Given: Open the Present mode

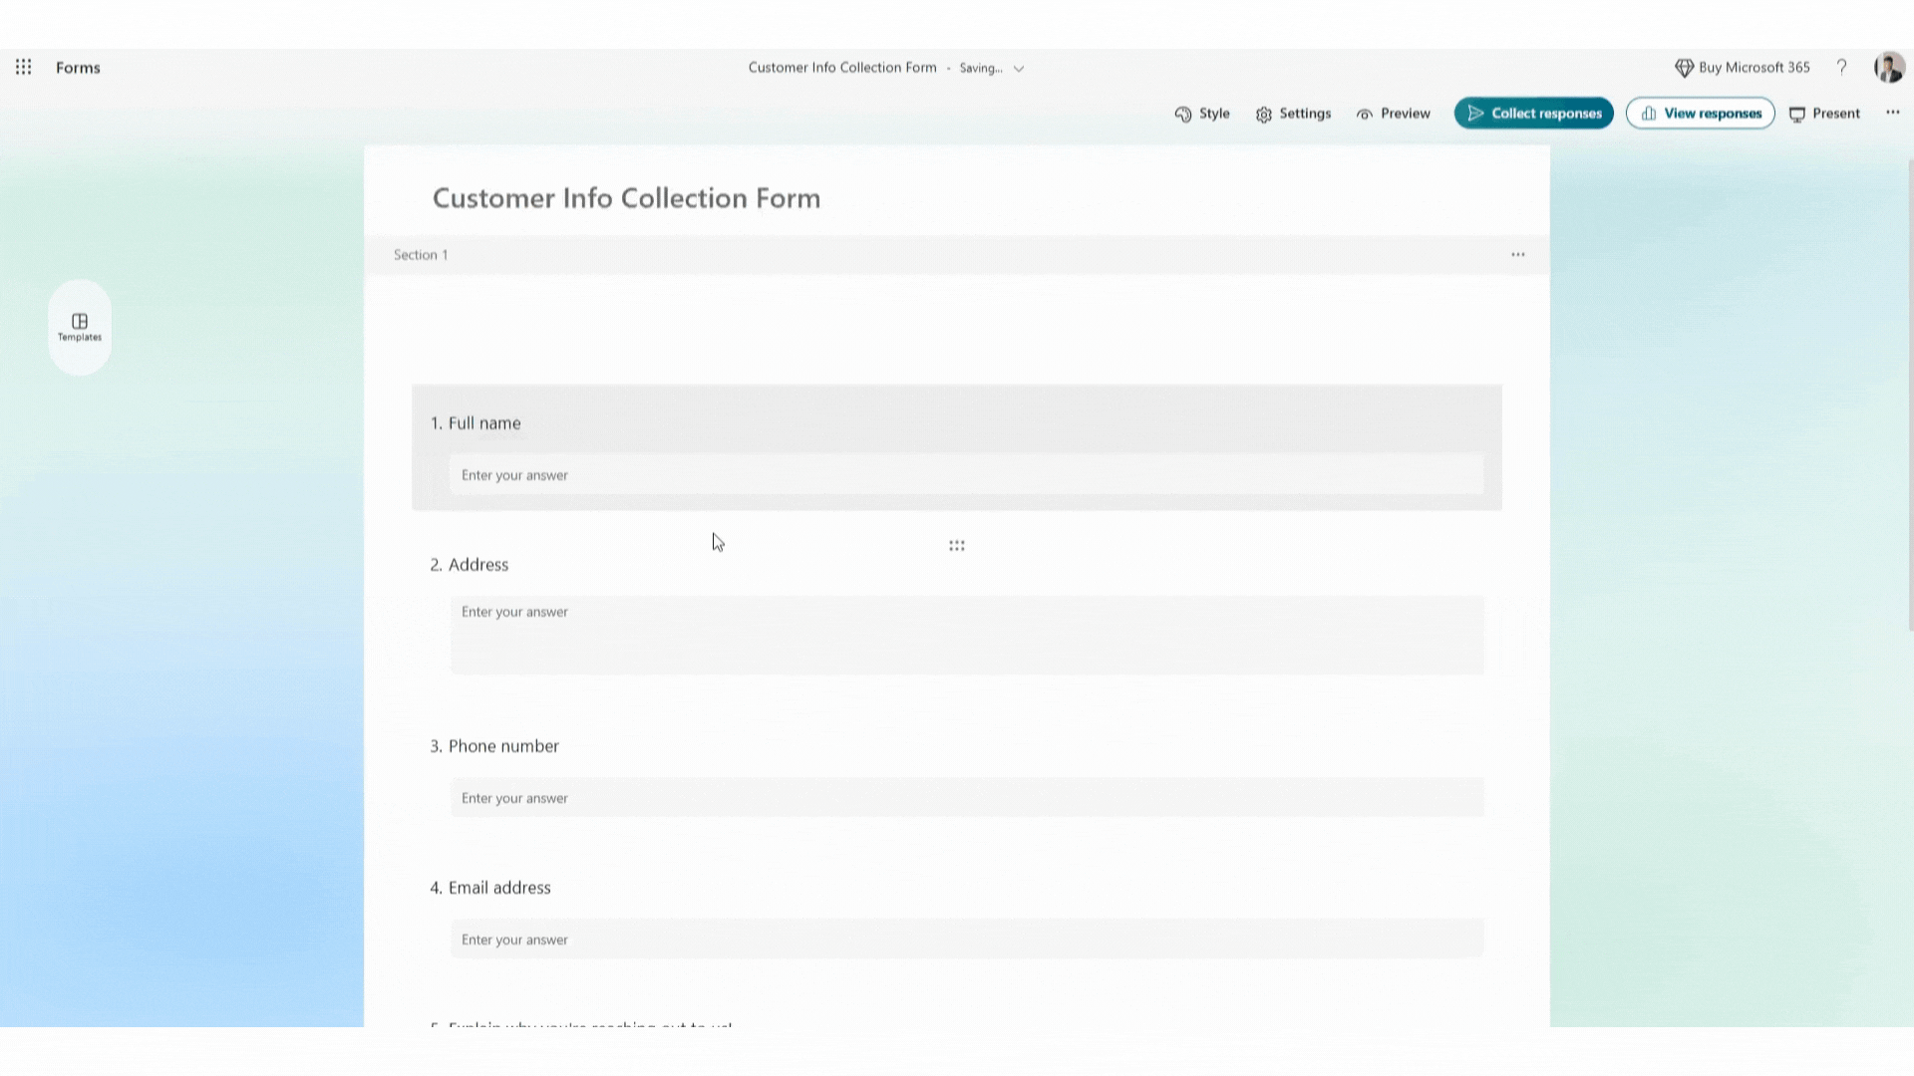Looking at the screenshot, I should coord(1824,114).
